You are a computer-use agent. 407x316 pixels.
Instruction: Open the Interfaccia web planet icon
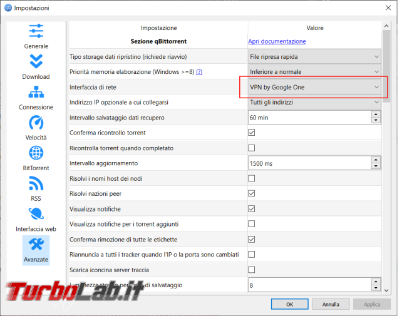coord(36,214)
